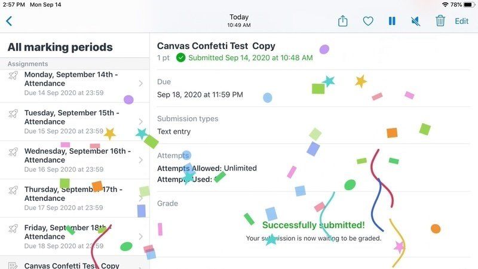Tap the All marking periods header
Screen dimensions: 478x269
click(x=60, y=47)
